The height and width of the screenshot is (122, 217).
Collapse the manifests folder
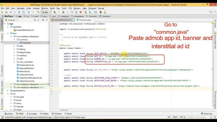8,27
